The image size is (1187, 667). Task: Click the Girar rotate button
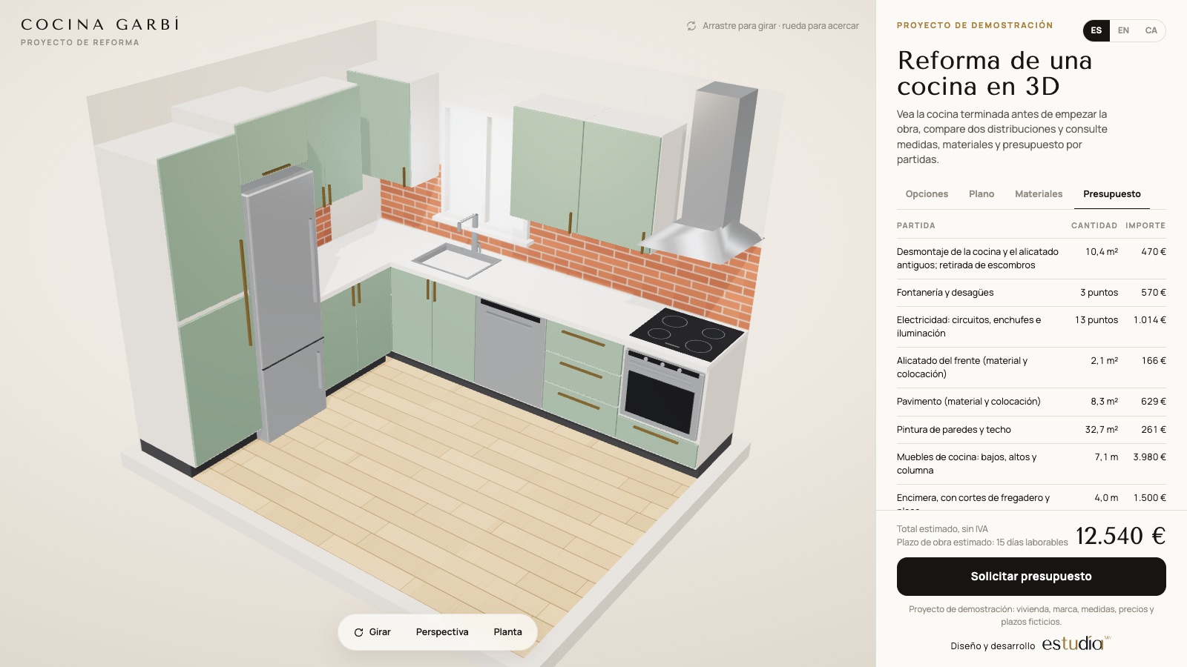point(372,632)
